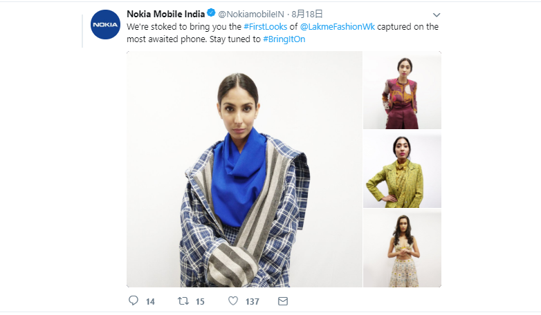
Task: Open the Nokia profile avatar
Action: coord(106,25)
